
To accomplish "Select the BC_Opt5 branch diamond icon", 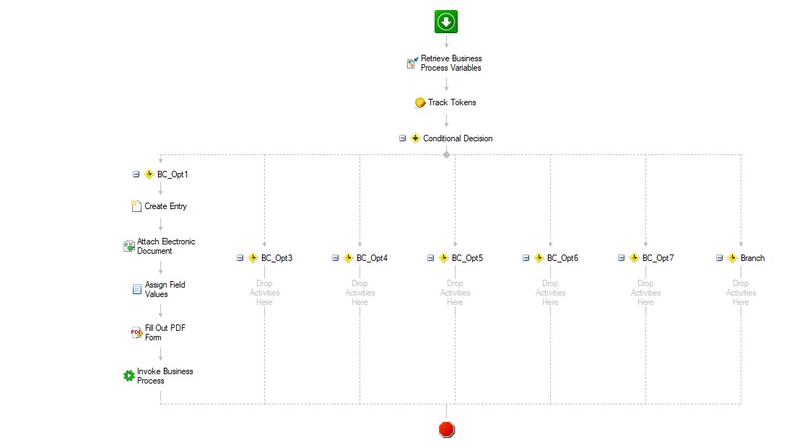I will pos(444,258).
